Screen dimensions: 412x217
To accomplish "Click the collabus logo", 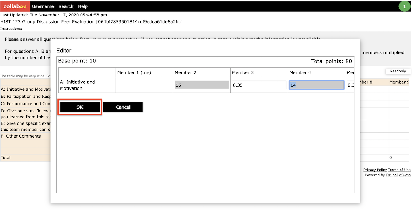I will click(x=15, y=6).
